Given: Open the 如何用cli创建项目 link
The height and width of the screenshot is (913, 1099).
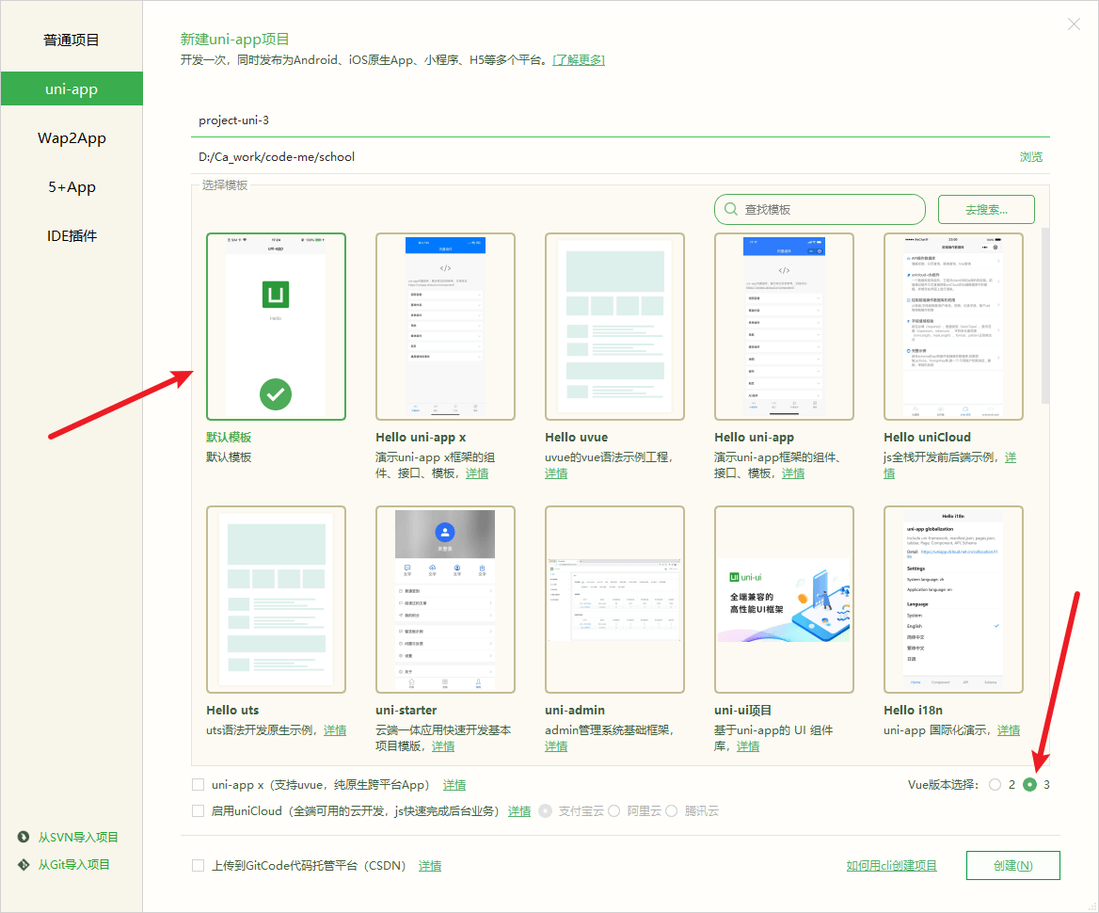Looking at the screenshot, I should (892, 865).
